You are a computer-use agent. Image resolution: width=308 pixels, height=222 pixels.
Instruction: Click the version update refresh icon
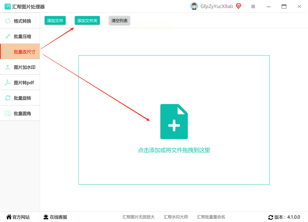tap(271, 217)
